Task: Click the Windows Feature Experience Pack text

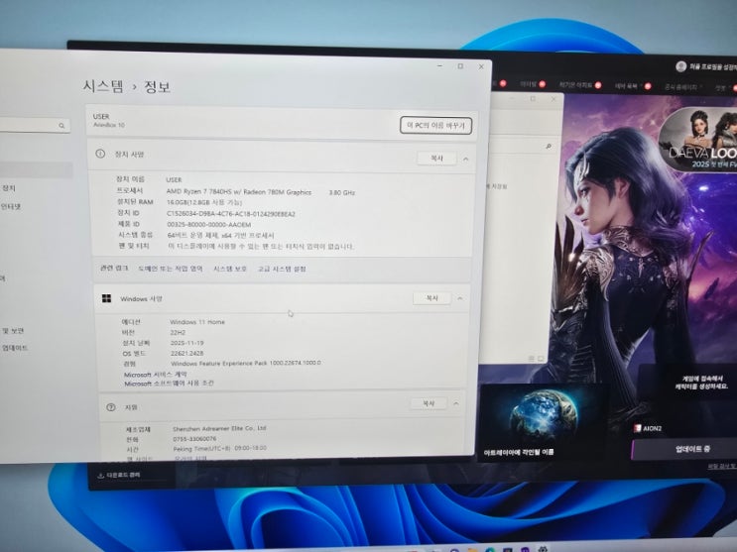Action: (x=246, y=363)
